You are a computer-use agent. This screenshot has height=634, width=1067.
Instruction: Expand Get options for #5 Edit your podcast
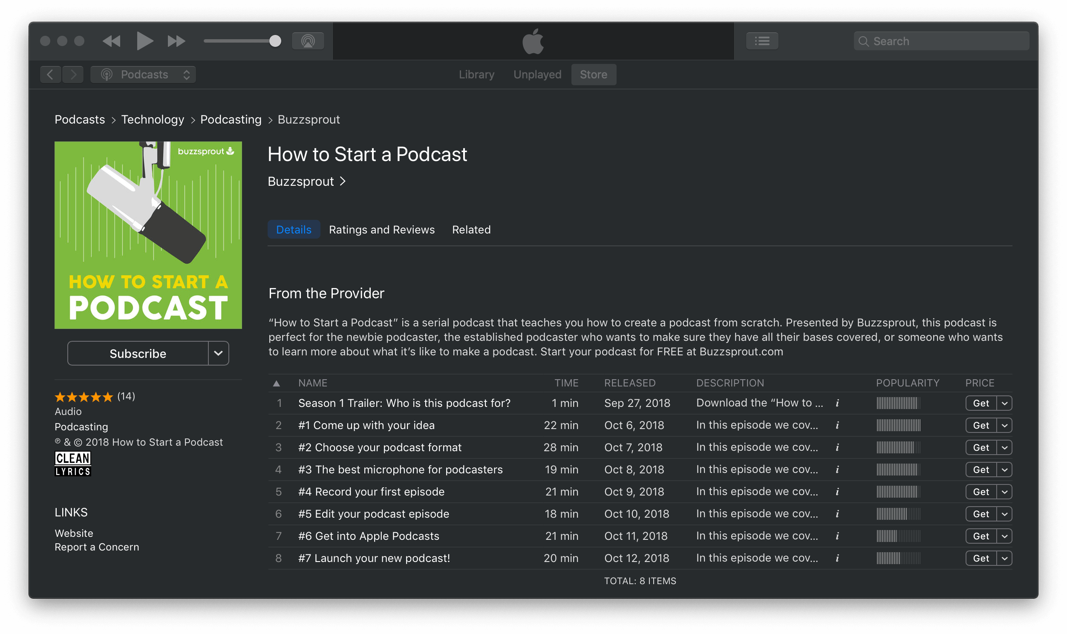click(1005, 514)
